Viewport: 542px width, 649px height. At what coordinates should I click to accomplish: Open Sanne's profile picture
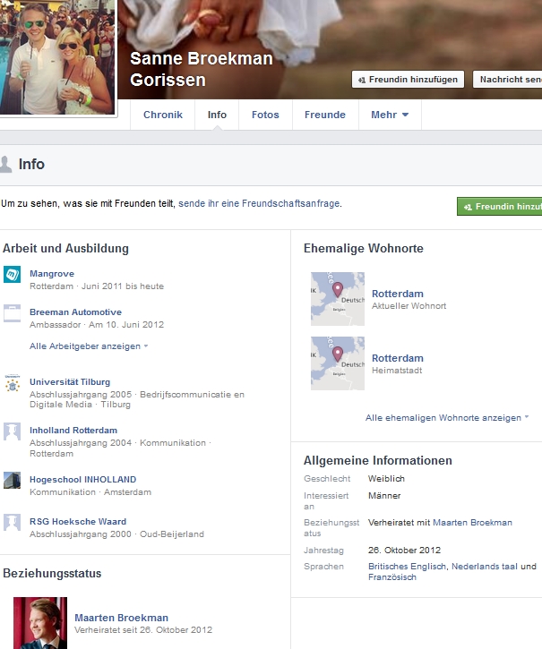tap(57, 56)
